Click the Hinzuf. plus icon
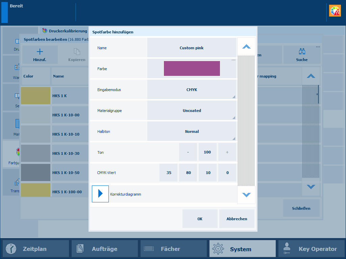Viewport: 346px width, 259px height. [x=40, y=52]
